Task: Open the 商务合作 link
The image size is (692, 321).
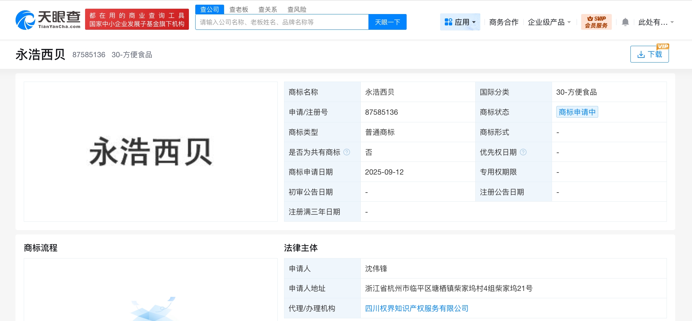Action: 503,22
